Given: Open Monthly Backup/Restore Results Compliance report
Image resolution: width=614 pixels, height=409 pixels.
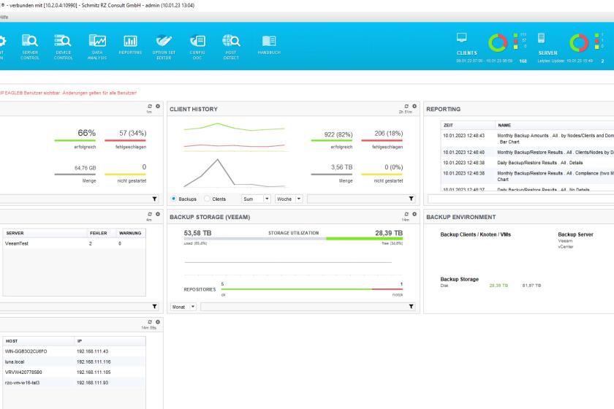Looking at the screenshot, I should (527, 176).
